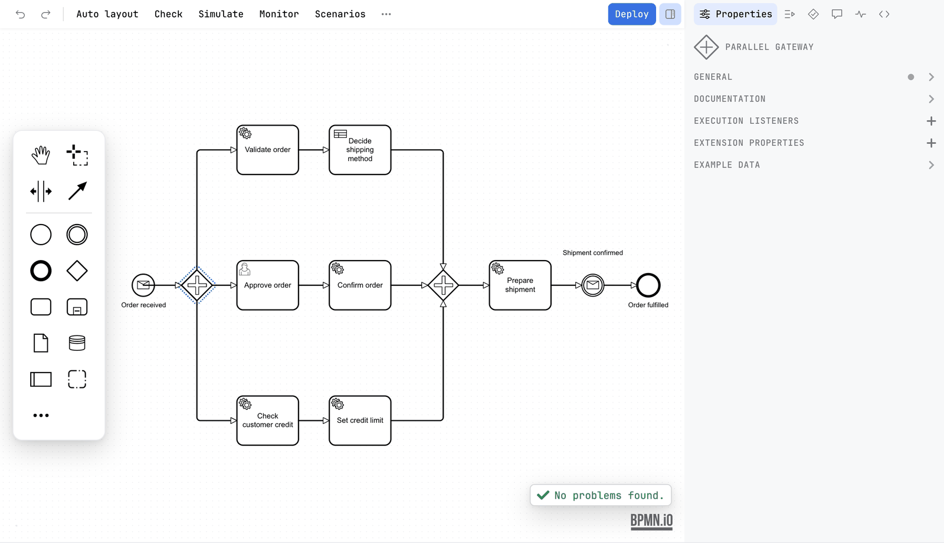Open the BPMN.iO logo link
Image resolution: width=944 pixels, height=543 pixels.
pos(651,521)
